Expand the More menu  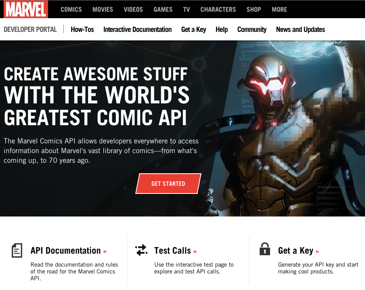[279, 10]
